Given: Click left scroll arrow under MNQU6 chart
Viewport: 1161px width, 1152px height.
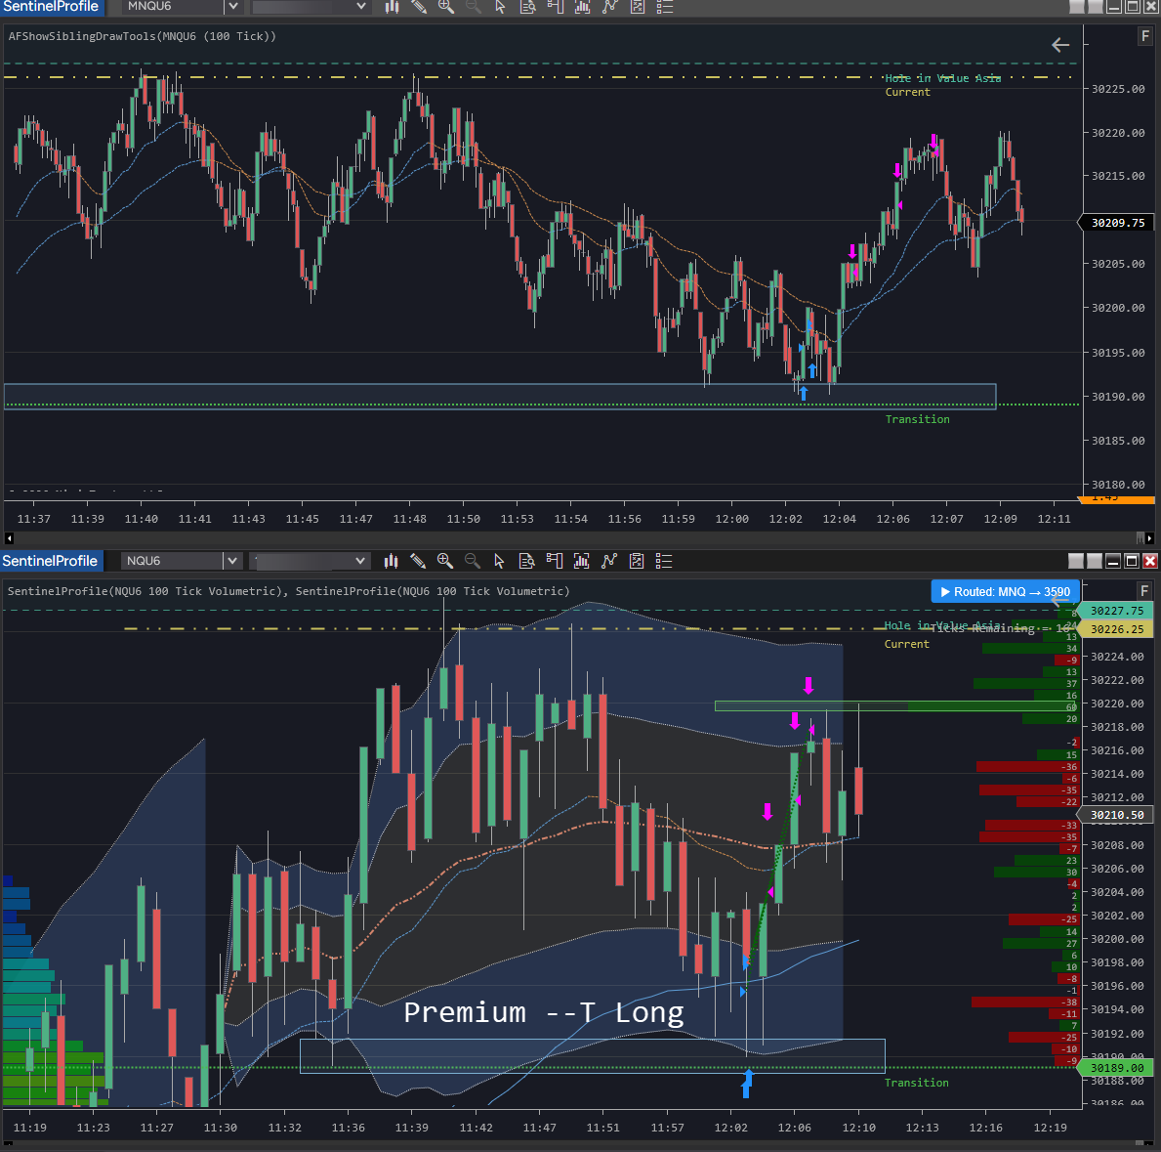Looking at the screenshot, I should 9,538.
